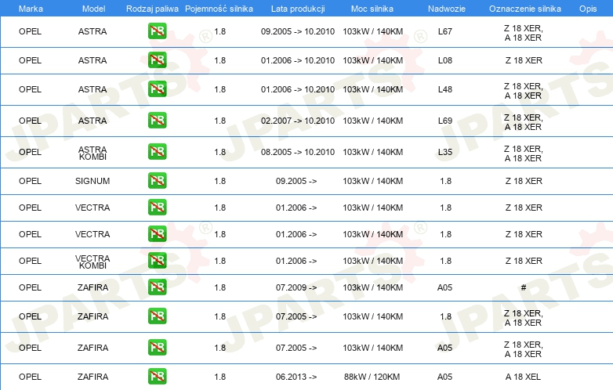Click the SIGNUM row fuel type icon
This screenshot has height=390, width=613.
[157, 181]
